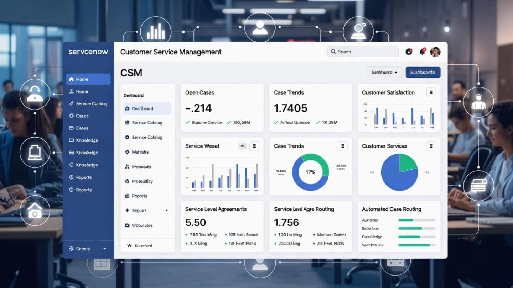Click the Arffact Quesion check label
This screenshot has height=288, width=513.
292,122
